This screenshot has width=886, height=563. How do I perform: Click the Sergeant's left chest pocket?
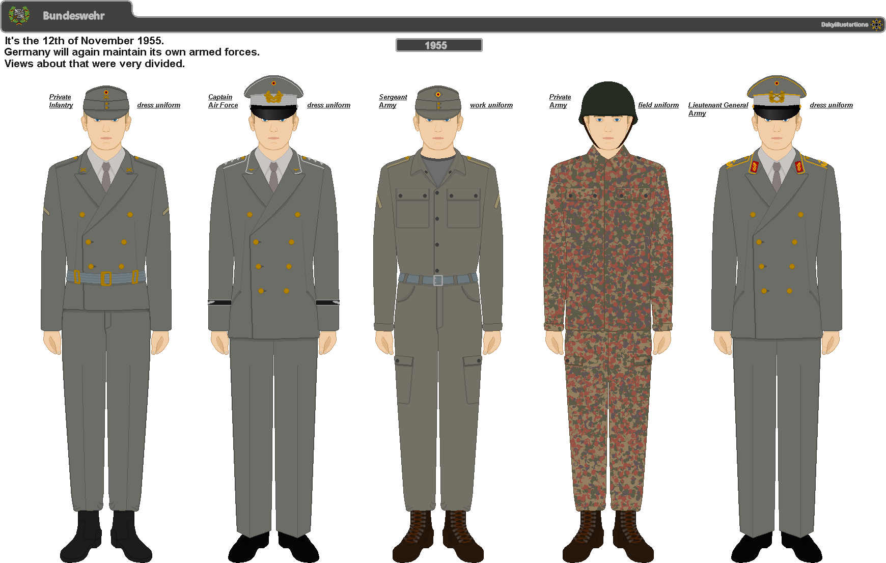(x=412, y=208)
